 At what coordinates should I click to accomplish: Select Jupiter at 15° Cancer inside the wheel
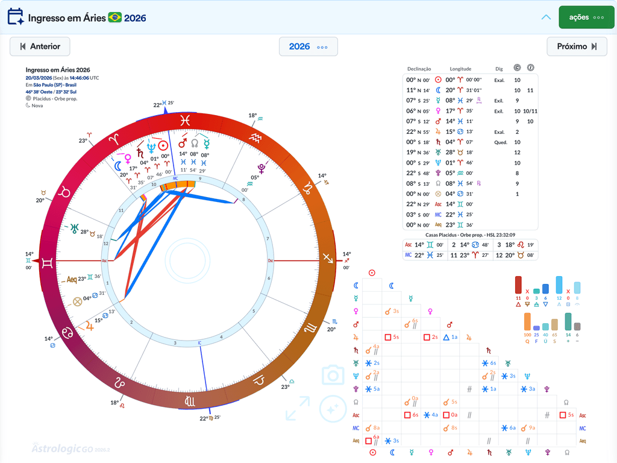click(90, 326)
